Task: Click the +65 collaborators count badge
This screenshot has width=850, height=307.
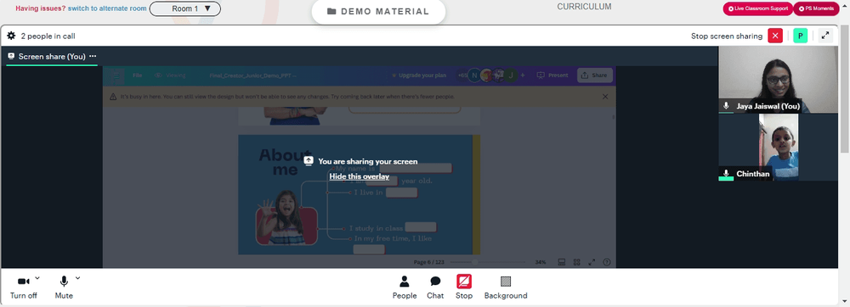Action: tap(462, 75)
